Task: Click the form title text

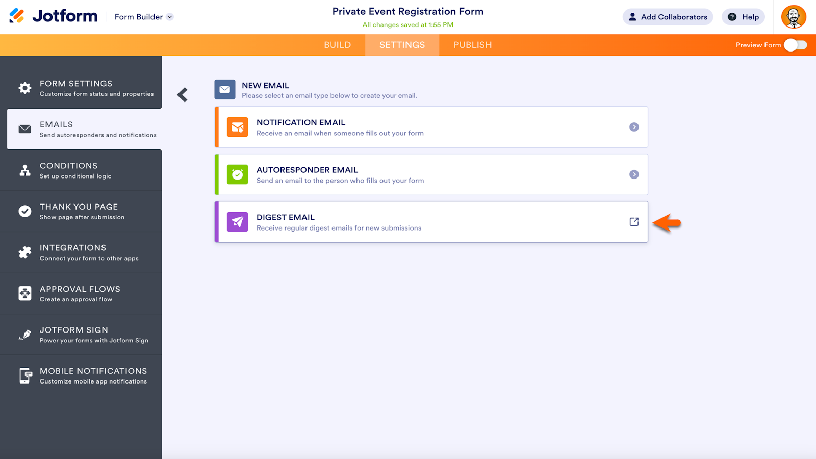Action: 407,11
